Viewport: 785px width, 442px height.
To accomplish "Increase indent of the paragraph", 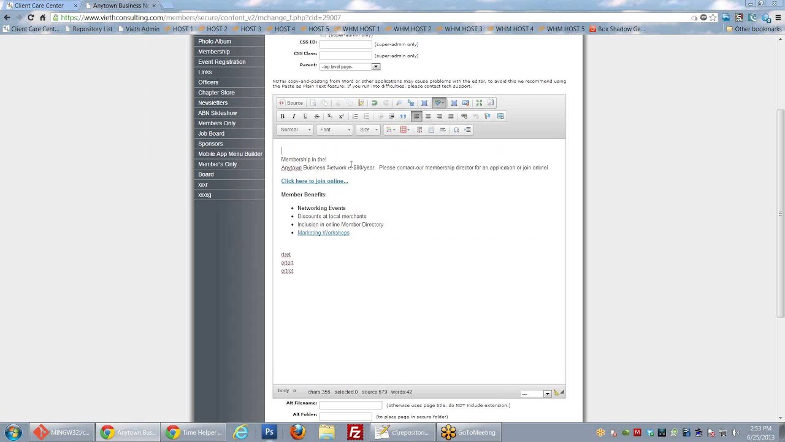I will click(x=391, y=116).
